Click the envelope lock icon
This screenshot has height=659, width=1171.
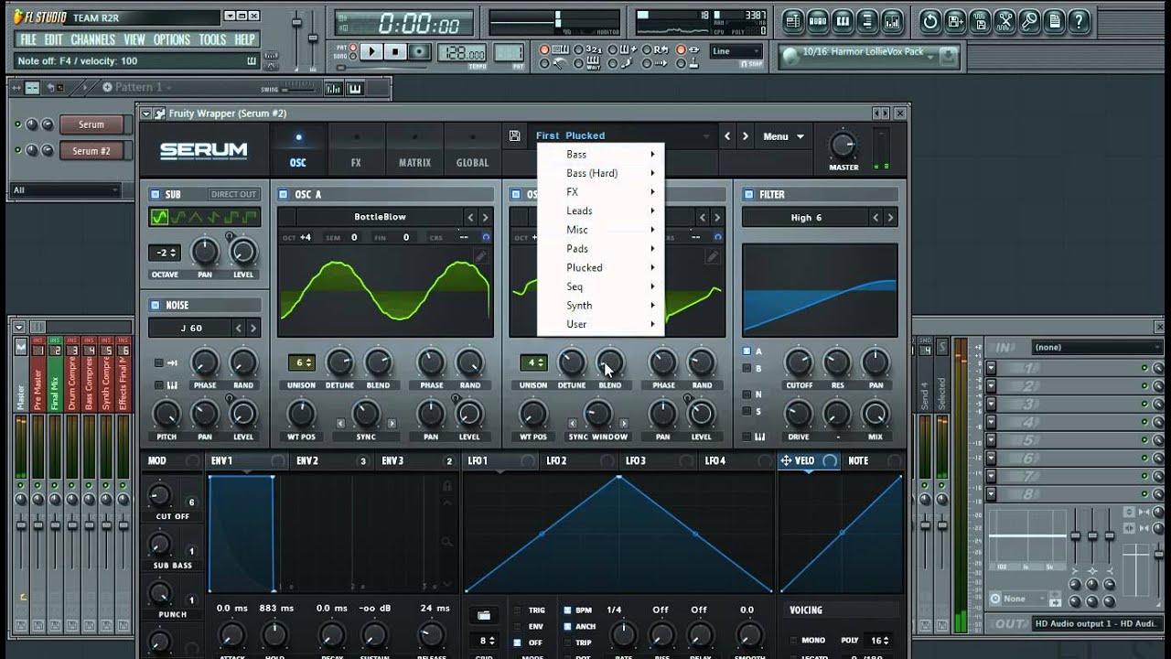447,486
